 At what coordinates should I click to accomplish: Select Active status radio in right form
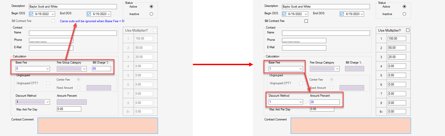point(404,7)
